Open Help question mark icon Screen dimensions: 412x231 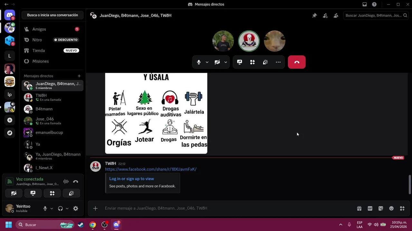click(x=374, y=4)
